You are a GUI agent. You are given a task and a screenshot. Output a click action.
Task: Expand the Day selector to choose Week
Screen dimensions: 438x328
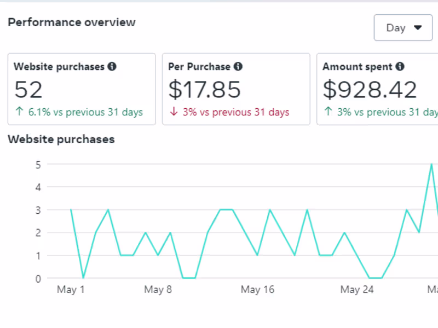pyautogui.click(x=403, y=27)
